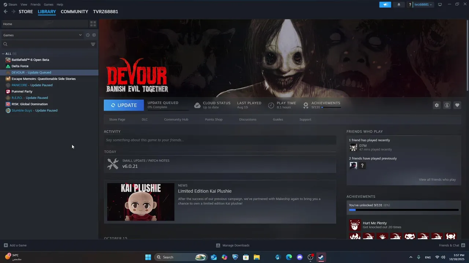
Task: Open the Community Hub link
Action: tap(176, 119)
